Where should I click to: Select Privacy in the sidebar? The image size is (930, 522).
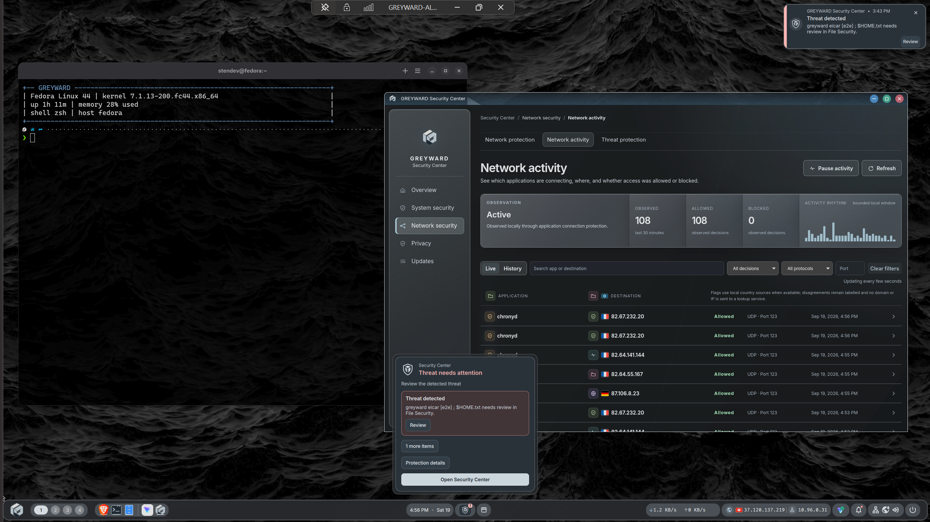pyautogui.click(x=429, y=244)
